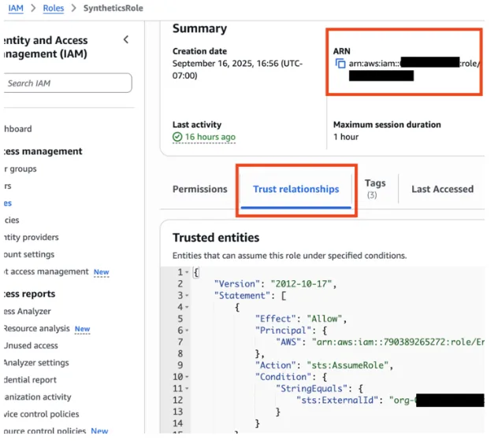Click the Access reports section header
The width and height of the screenshot is (498, 447).
pyautogui.click(x=29, y=294)
